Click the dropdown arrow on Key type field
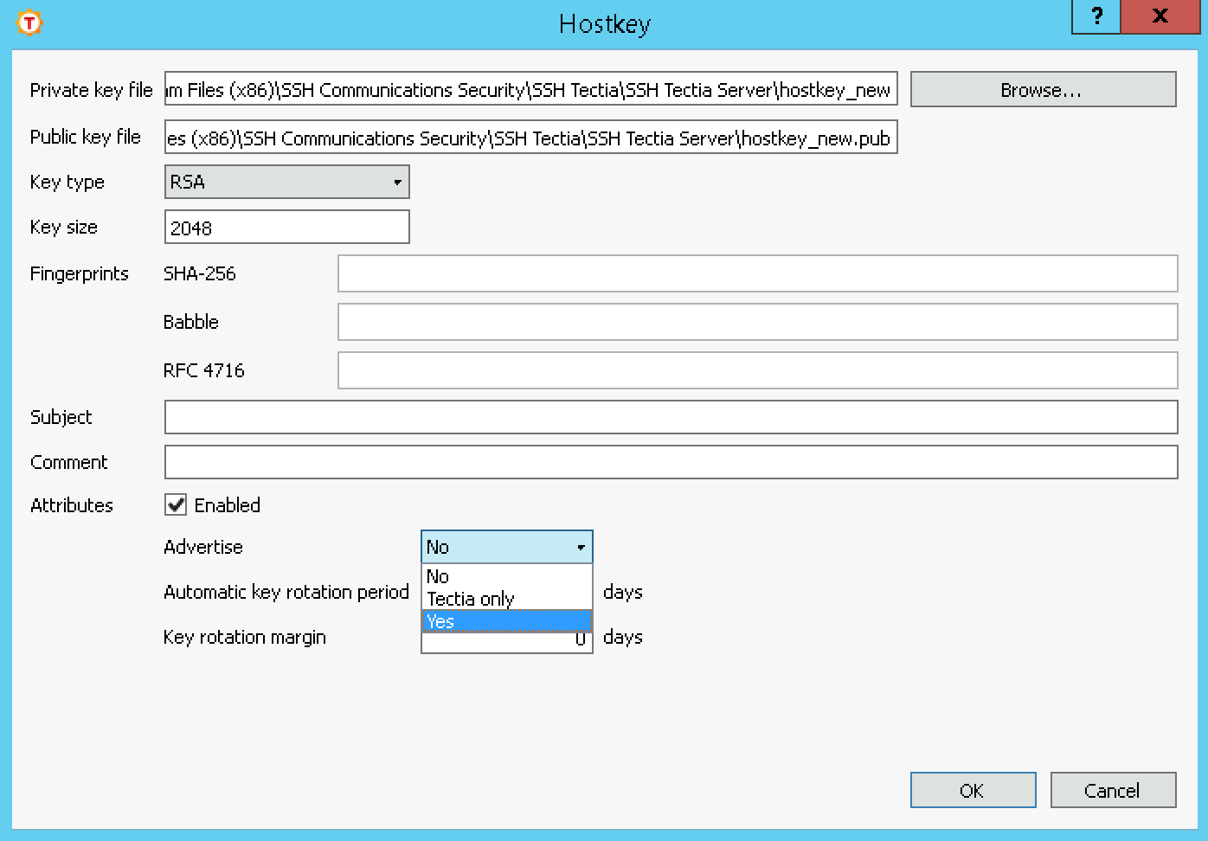The height and width of the screenshot is (841, 1208). click(x=397, y=182)
